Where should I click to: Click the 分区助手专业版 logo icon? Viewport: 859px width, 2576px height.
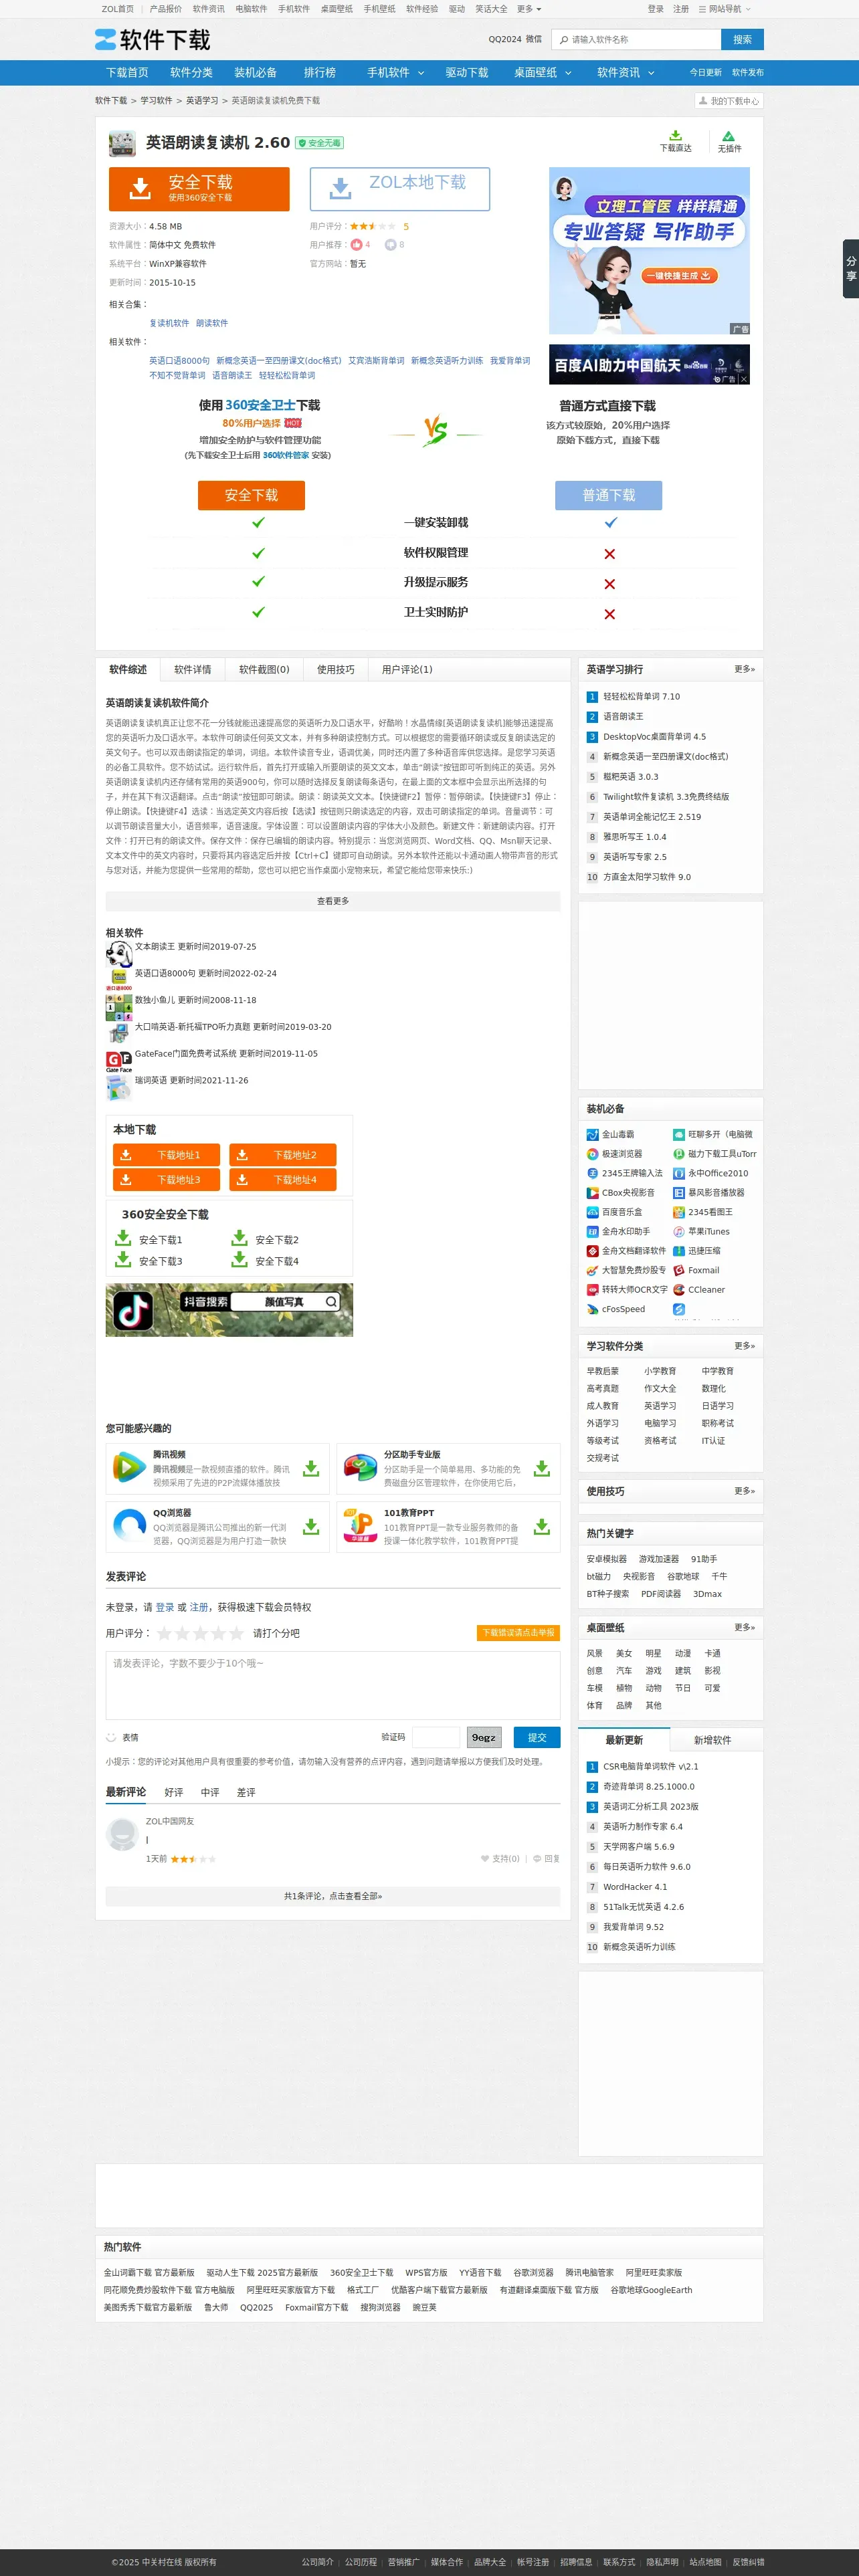(x=360, y=1468)
